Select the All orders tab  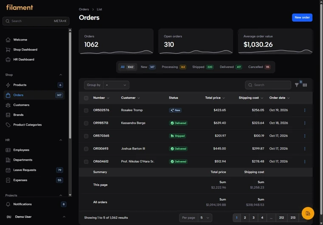pyautogui.click(x=127, y=67)
